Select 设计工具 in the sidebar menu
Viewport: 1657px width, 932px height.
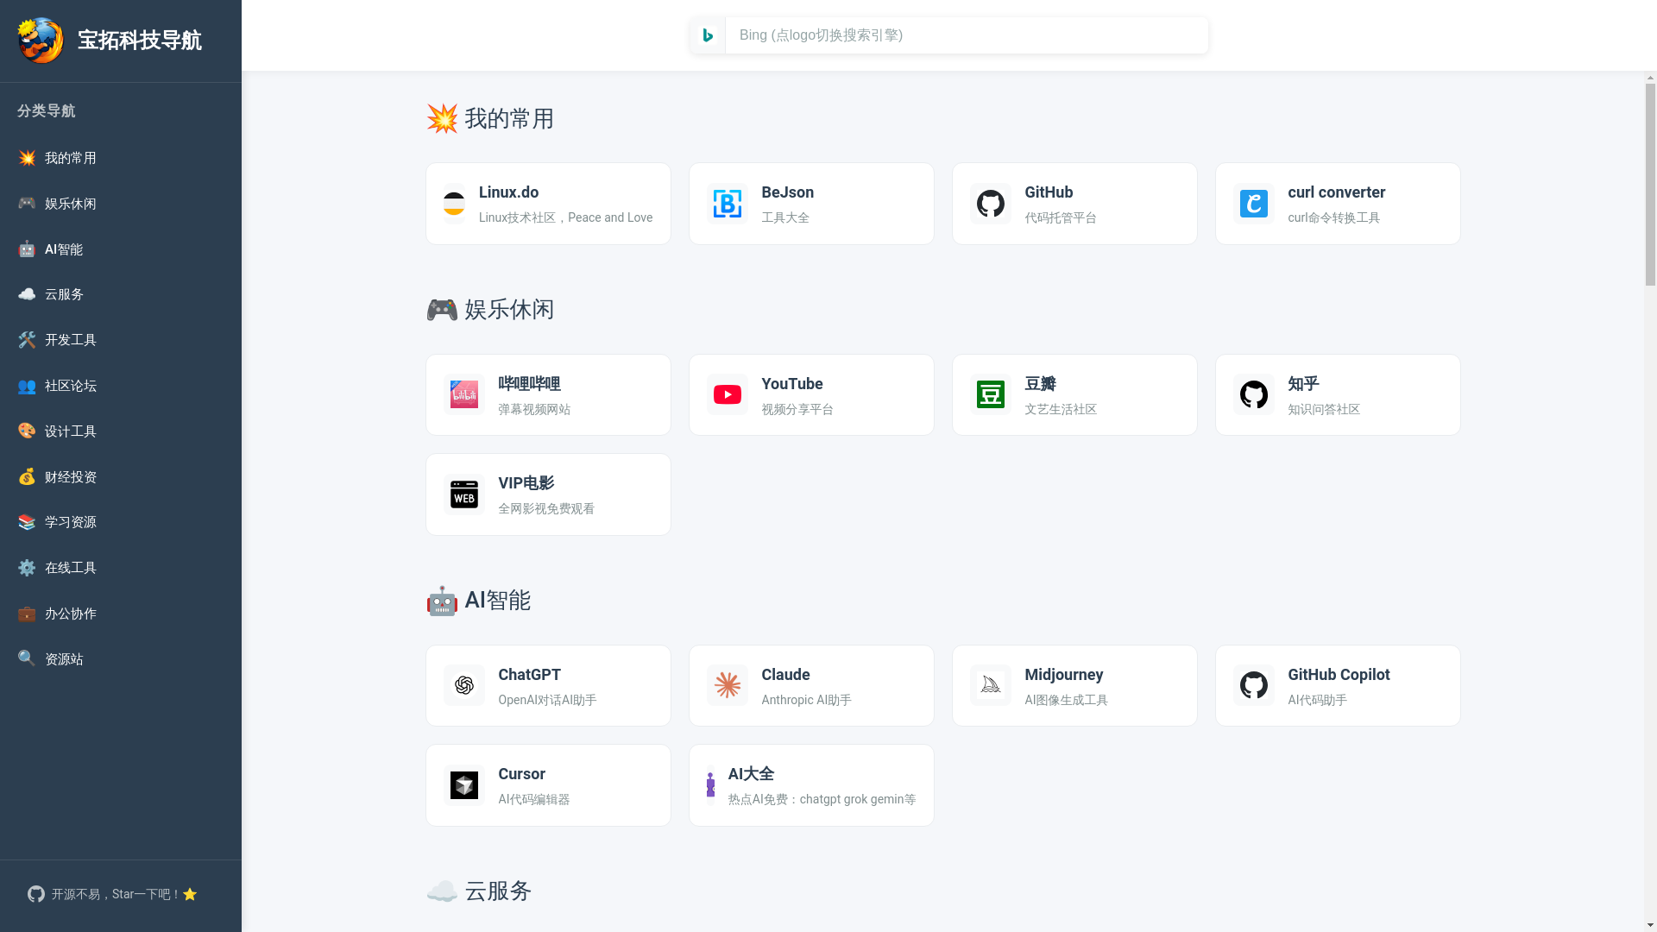point(121,431)
